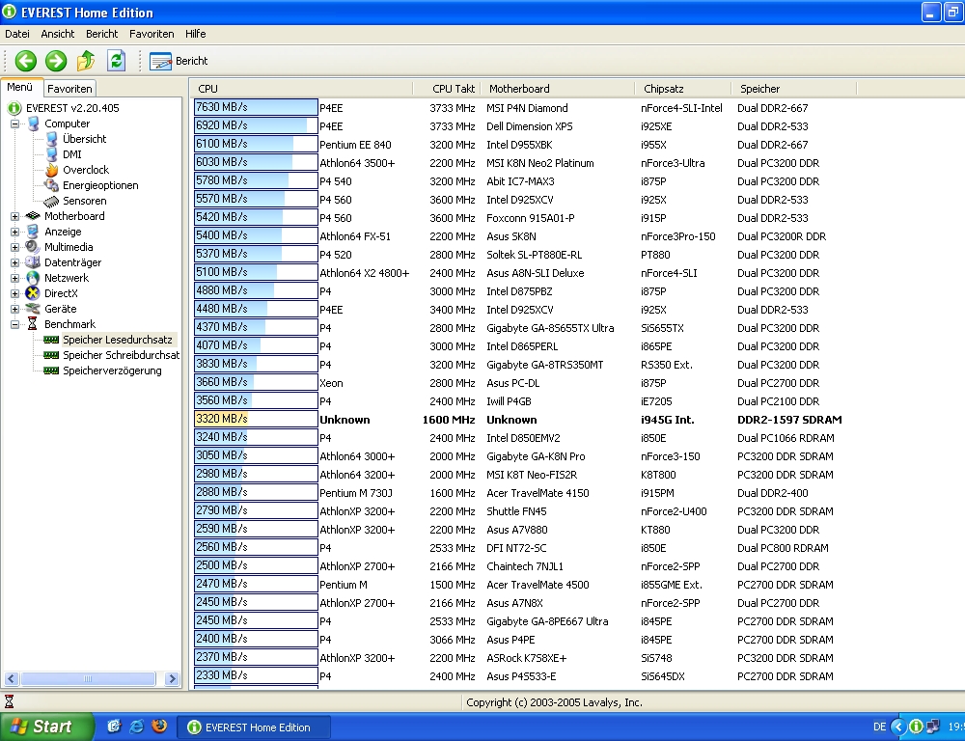
Task: Open the Datei menu
Action: coord(17,34)
